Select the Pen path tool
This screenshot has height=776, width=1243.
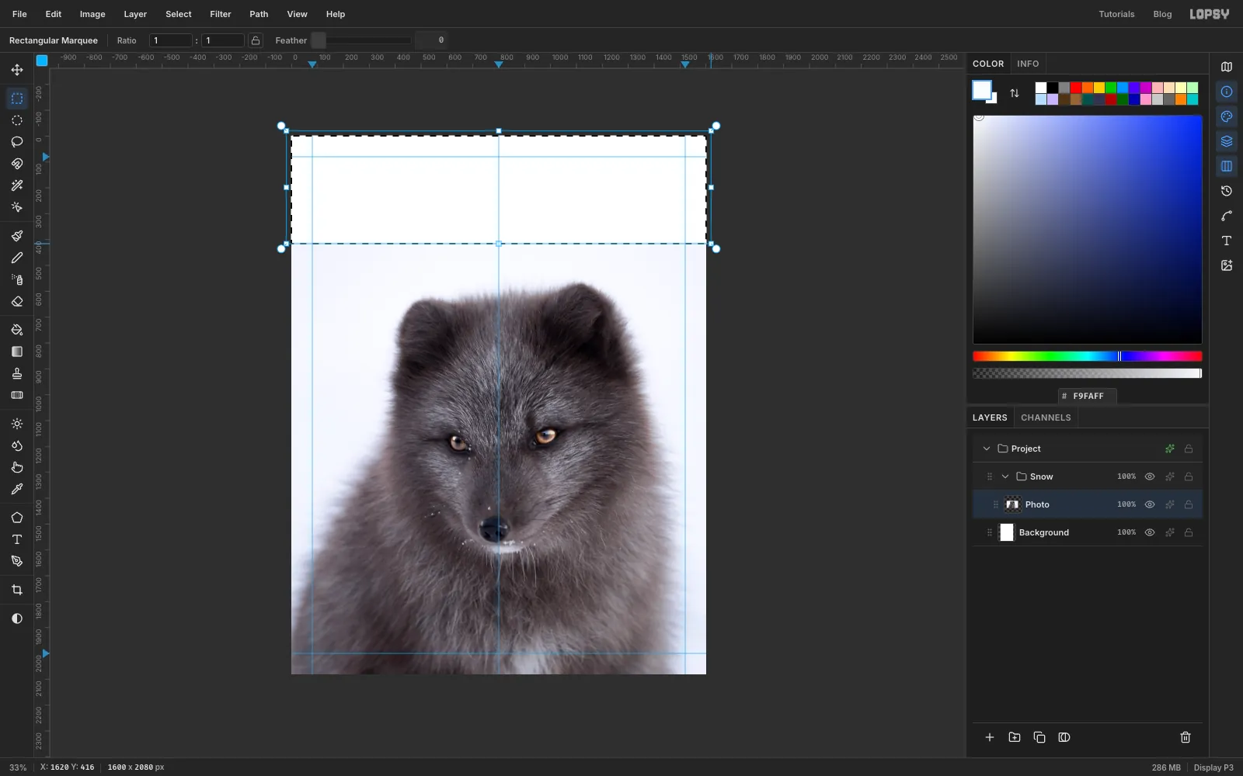pyautogui.click(x=17, y=561)
